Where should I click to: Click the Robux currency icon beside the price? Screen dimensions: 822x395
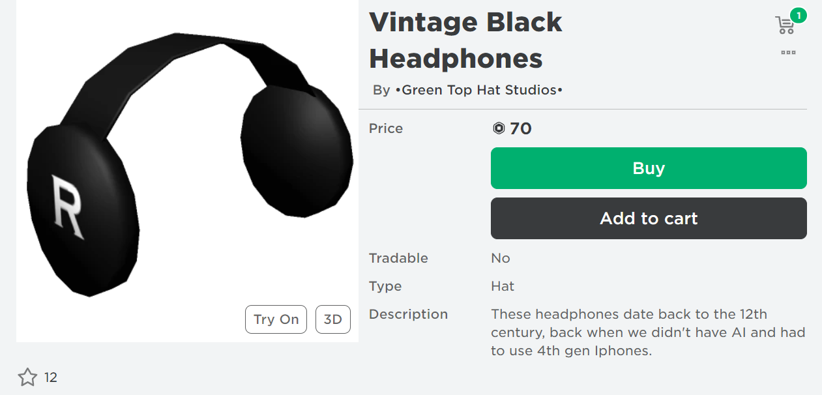(x=499, y=128)
